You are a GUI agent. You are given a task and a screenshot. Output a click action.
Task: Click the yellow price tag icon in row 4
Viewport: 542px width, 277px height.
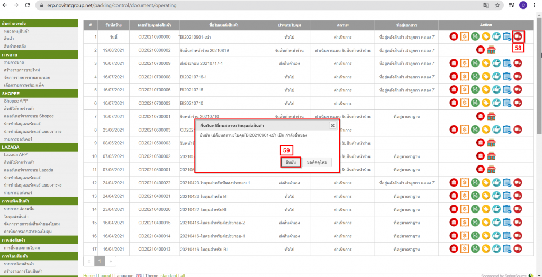[485, 77]
